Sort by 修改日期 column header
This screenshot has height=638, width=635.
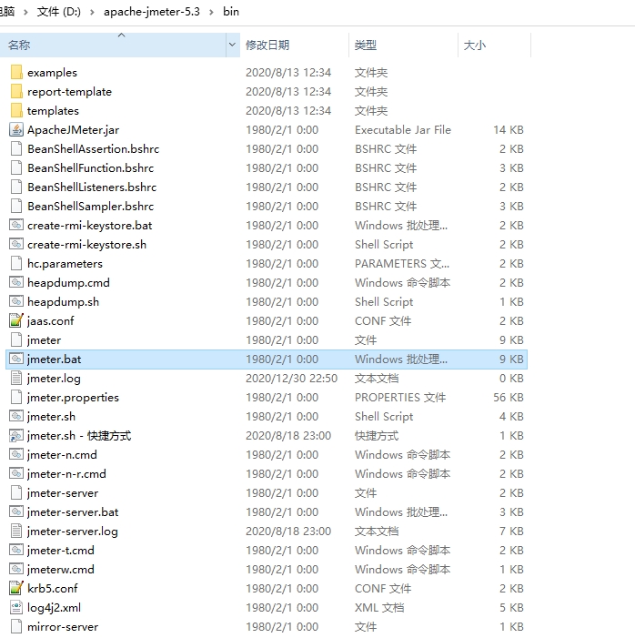tap(295, 45)
